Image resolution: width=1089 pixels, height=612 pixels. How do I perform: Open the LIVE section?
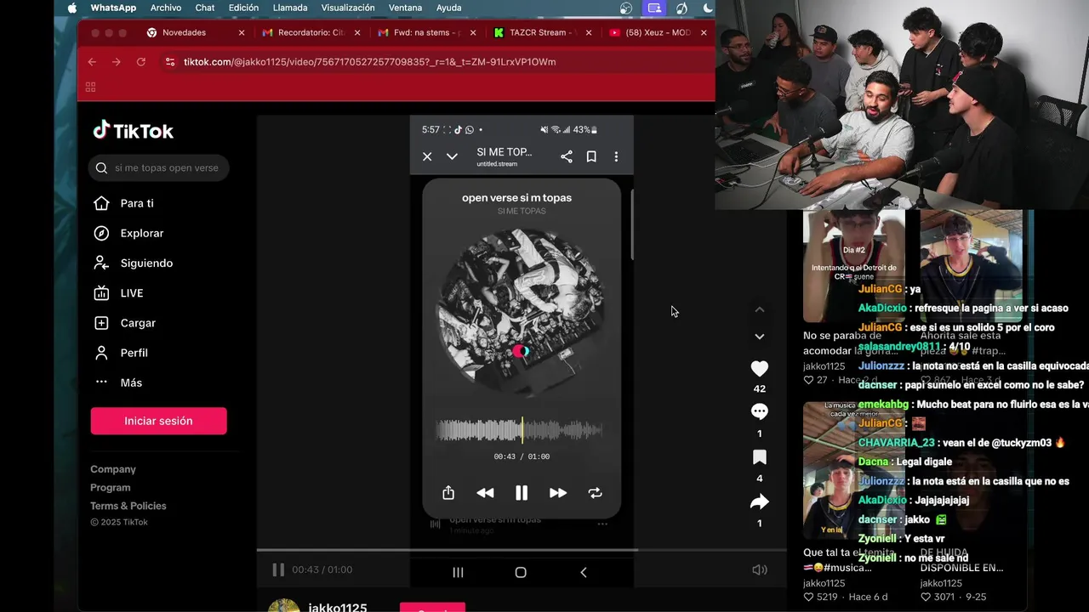tap(132, 293)
